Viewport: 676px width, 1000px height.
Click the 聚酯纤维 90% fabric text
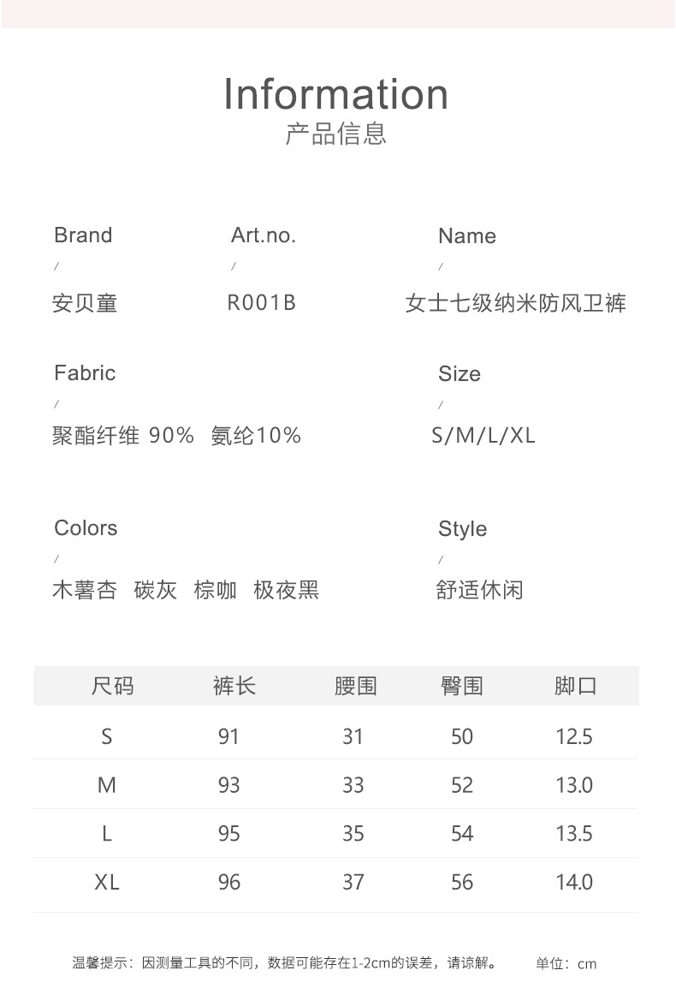(123, 436)
